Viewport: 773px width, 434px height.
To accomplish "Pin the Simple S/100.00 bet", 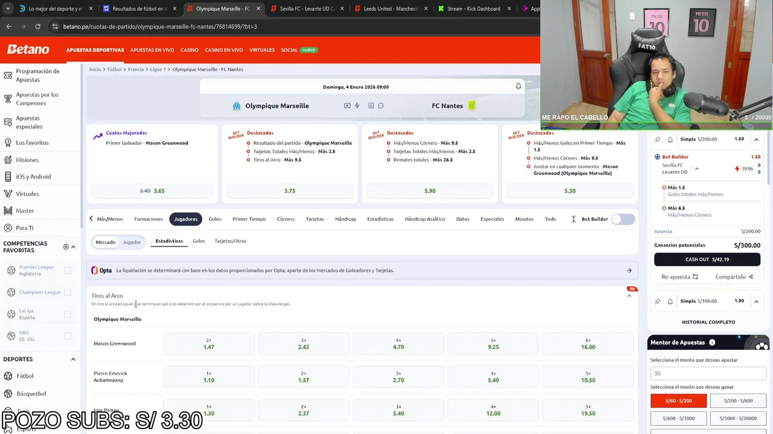I will (x=658, y=301).
